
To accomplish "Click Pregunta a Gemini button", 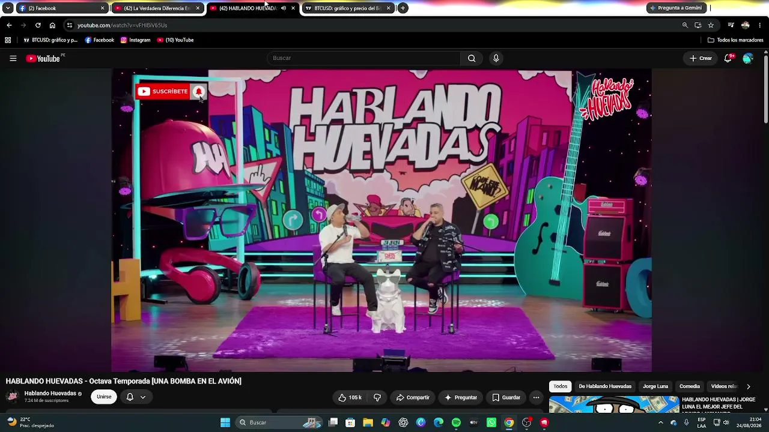I will tap(676, 8).
